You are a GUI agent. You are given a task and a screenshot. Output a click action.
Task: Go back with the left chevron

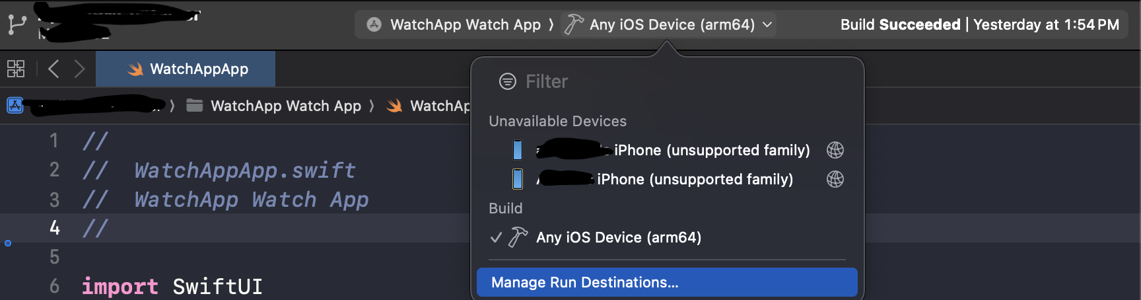pyautogui.click(x=54, y=69)
